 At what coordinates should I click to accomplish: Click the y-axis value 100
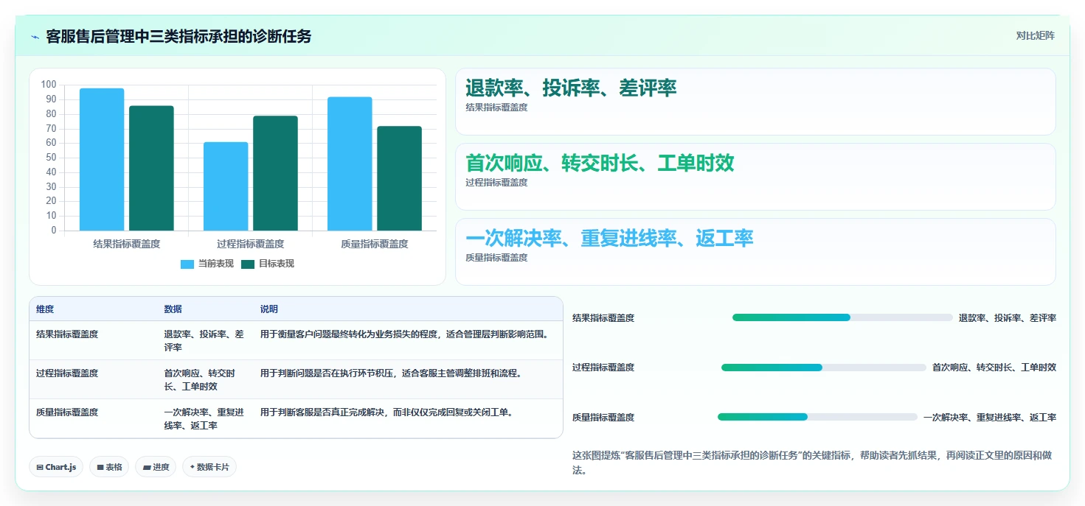(49, 85)
